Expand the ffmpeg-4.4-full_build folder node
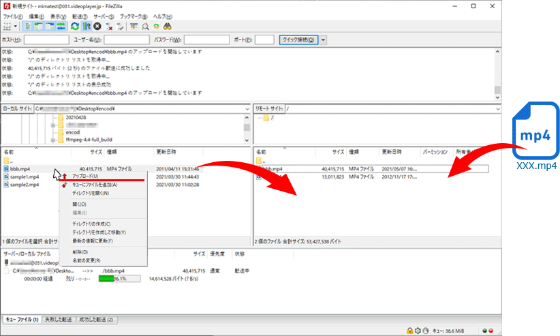The height and width of the screenshot is (336, 560). tap(53, 140)
